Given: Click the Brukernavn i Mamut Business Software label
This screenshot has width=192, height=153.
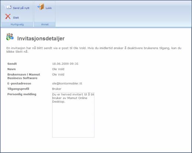Looking at the screenshot, I should 24,76.
